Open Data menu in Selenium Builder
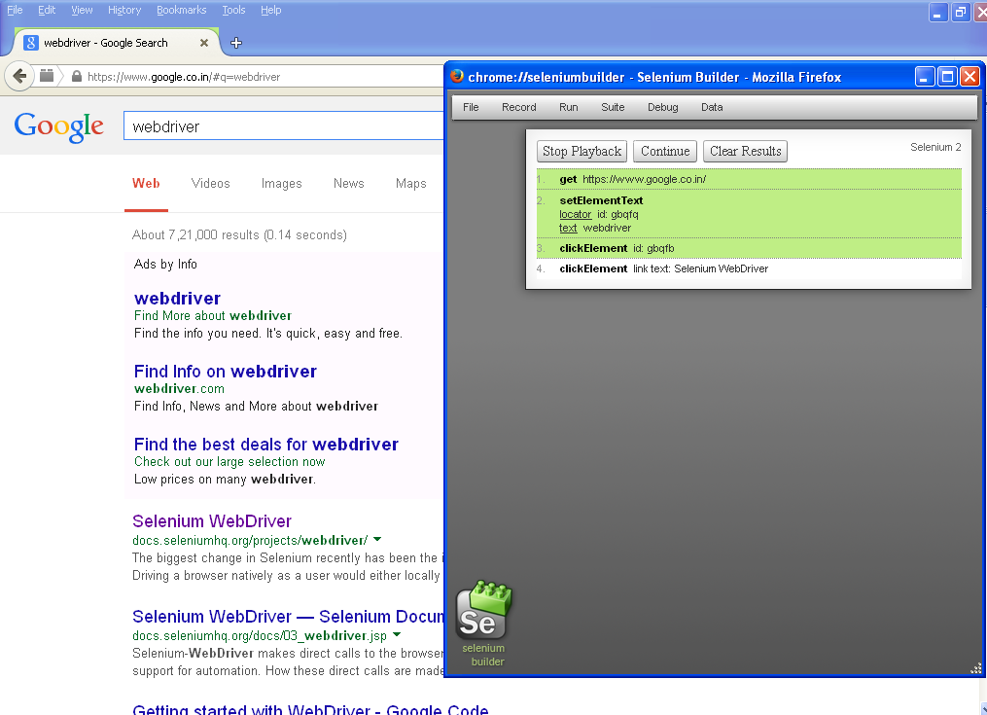The width and height of the screenshot is (987, 715). [712, 107]
